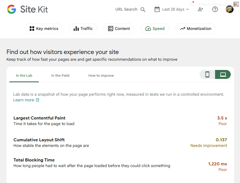This screenshot has width=240, height=183.
Task: Jump to Key metrics section
Action: [44, 29]
